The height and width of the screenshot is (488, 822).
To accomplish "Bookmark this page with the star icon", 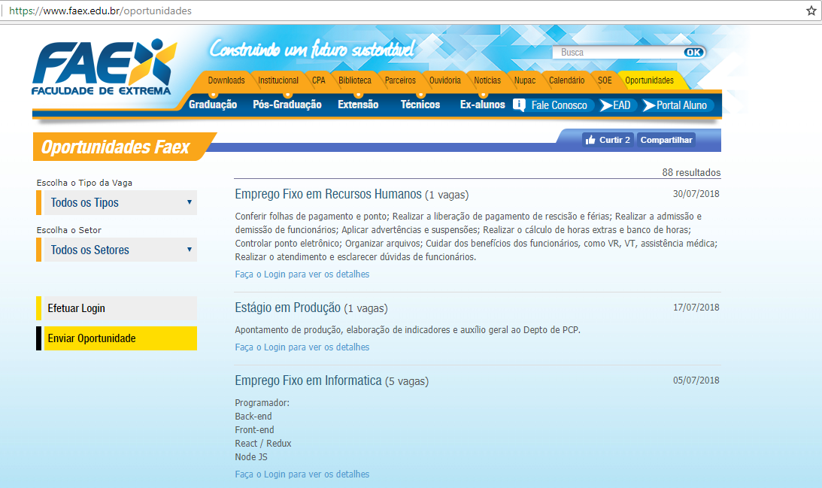I will [811, 11].
